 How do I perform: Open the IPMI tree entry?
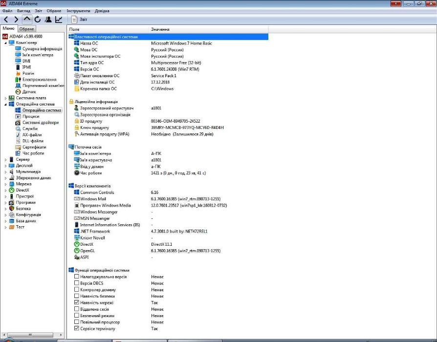click(26, 67)
